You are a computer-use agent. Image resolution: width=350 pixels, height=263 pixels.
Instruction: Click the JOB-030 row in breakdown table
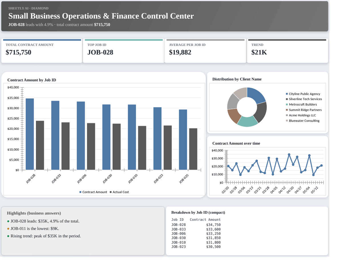click(196, 238)
